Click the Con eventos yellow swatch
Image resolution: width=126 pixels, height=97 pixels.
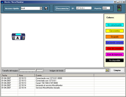[x=115, y=31]
